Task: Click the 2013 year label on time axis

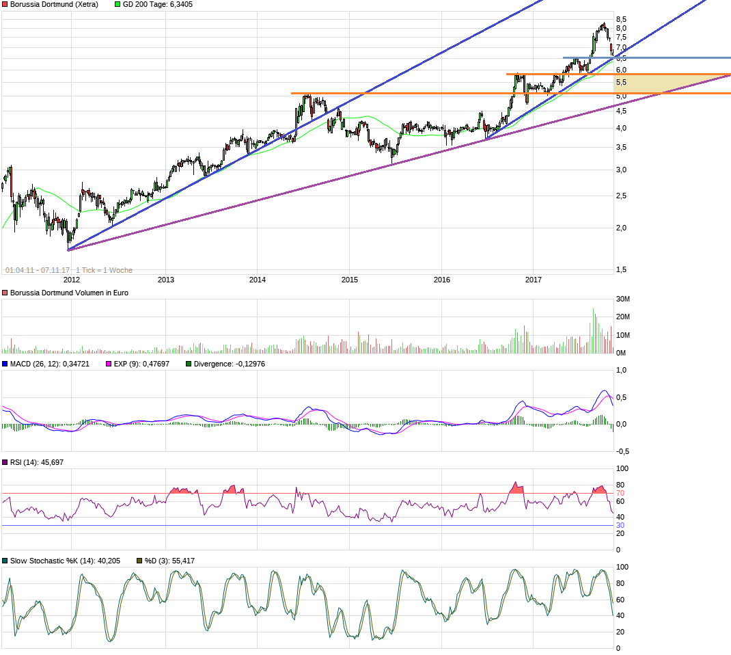Action: point(166,280)
